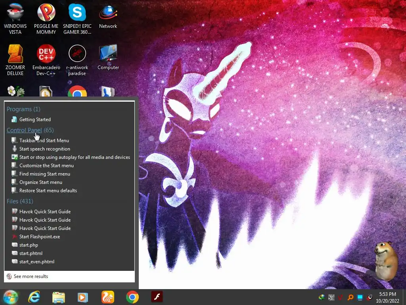Open the Control Panel results header link

(24, 130)
